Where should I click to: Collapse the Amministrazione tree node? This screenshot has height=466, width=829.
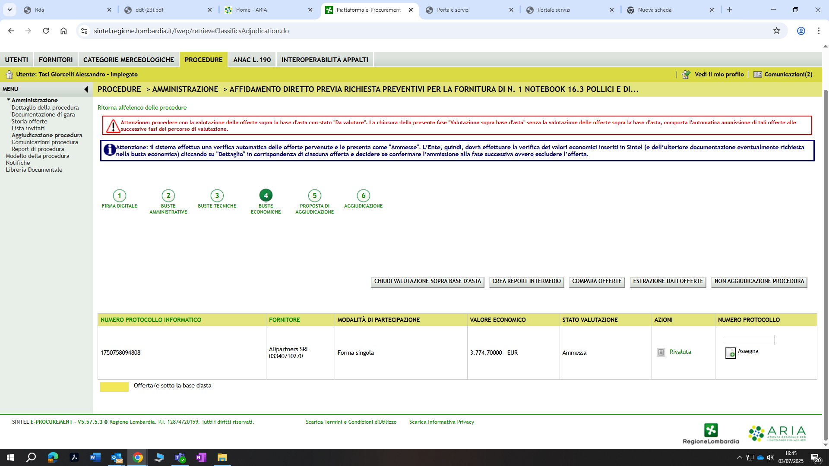point(8,100)
